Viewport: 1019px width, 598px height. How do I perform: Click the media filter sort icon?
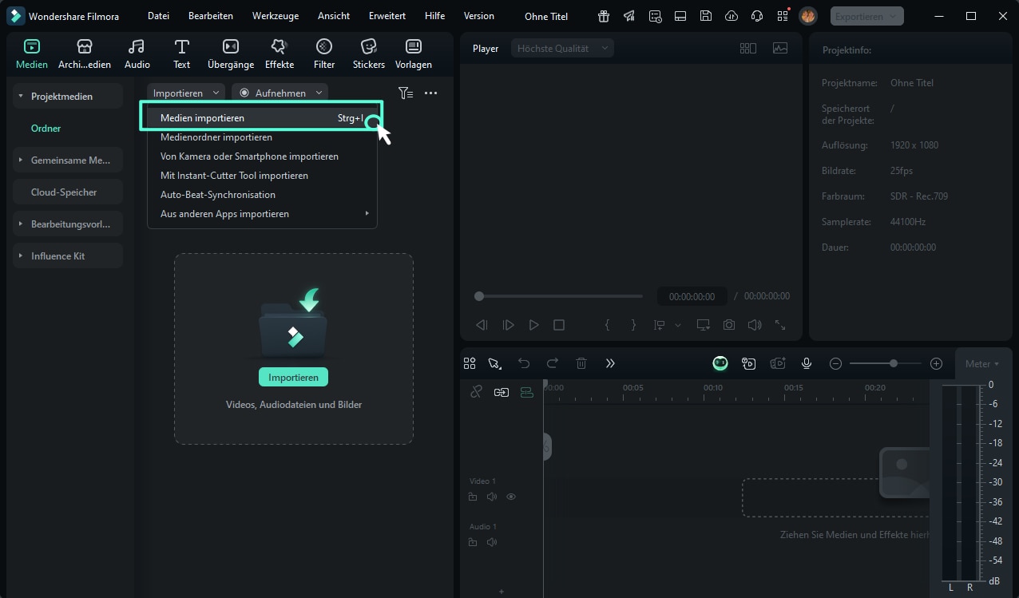click(x=406, y=93)
